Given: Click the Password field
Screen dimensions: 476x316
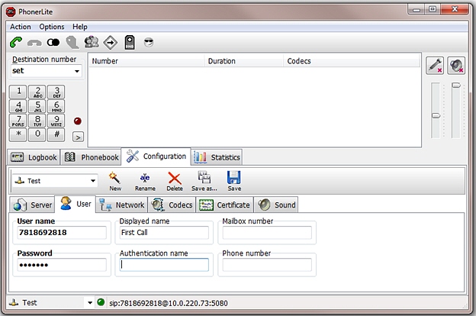Looking at the screenshot, I should (x=62, y=265).
